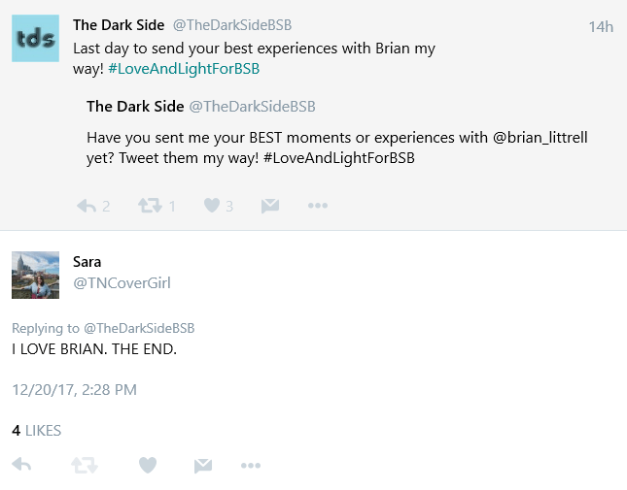Open Sara's @TNCoverGirl handle

click(x=122, y=283)
